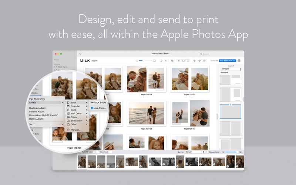Open the help feedback bubble icon

click(204, 61)
